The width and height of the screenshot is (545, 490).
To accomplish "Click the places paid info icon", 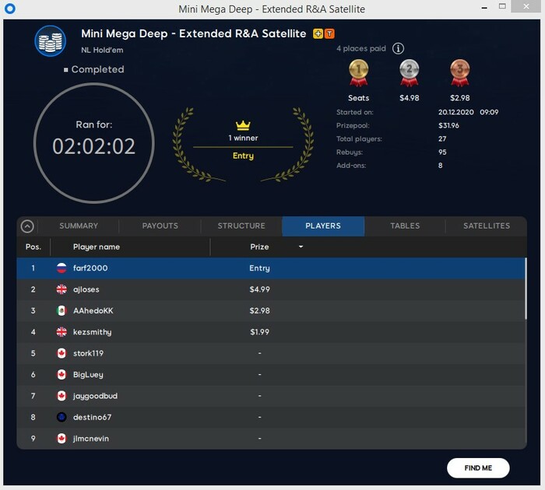I will coord(398,49).
